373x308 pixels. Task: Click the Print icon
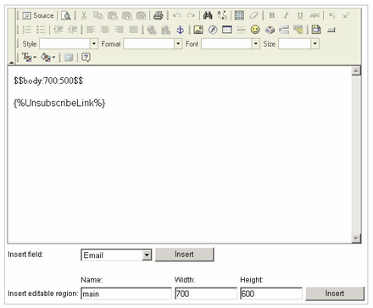coord(159,15)
